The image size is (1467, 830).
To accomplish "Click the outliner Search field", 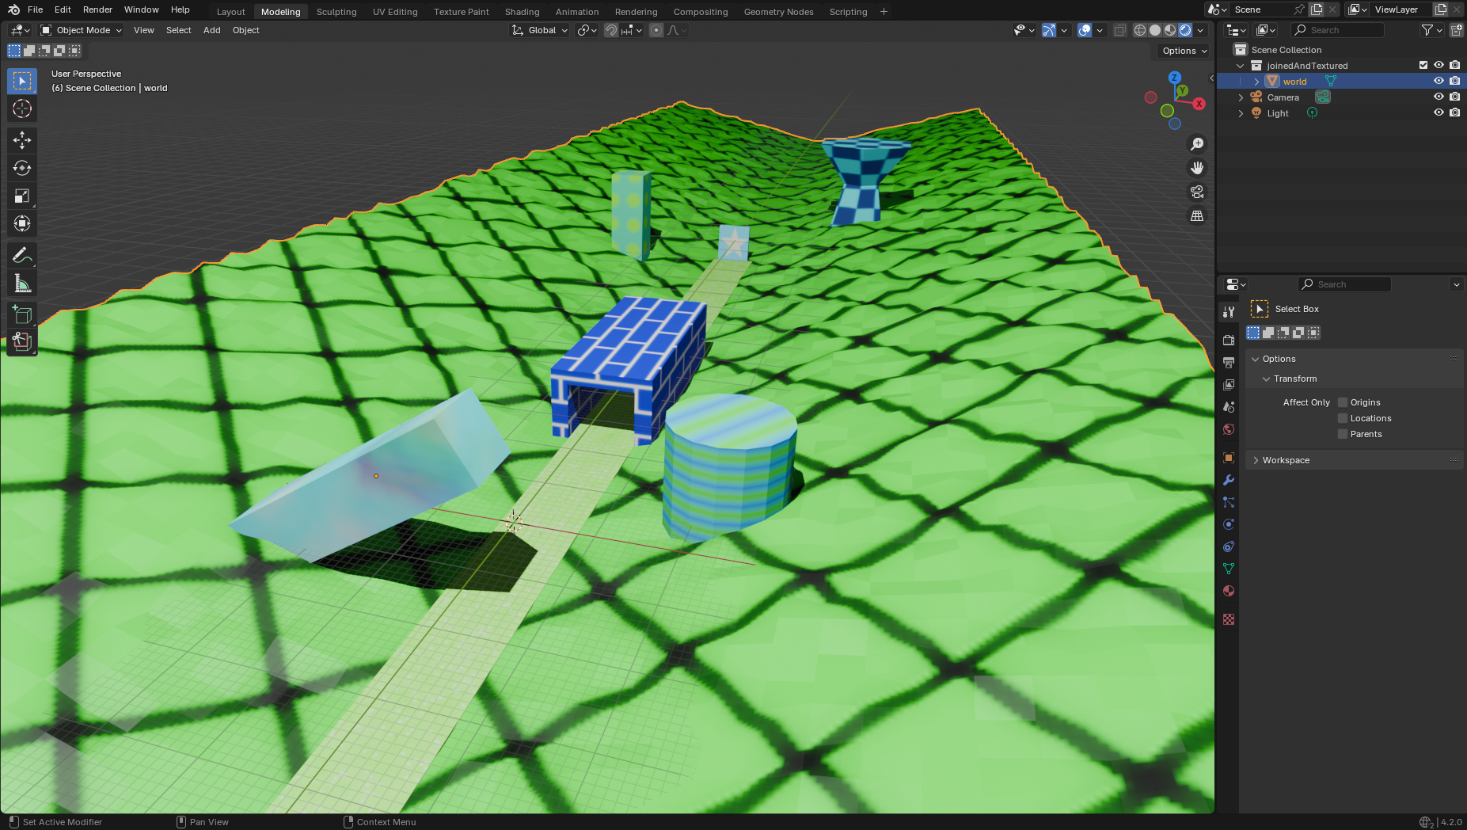I will (1337, 30).
